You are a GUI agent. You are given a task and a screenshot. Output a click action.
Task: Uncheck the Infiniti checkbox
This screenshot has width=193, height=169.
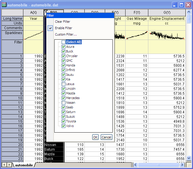63,70
